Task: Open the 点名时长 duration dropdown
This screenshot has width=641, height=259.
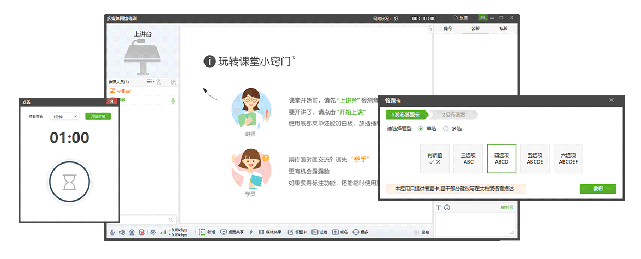Action: click(x=64, y=116)
